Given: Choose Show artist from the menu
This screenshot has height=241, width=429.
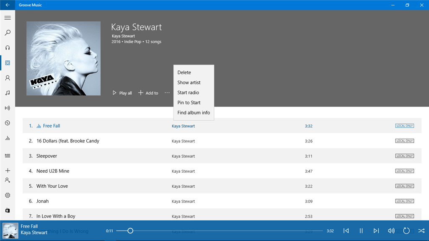Looking at the screenshot, I should click(x=194, y=83).
